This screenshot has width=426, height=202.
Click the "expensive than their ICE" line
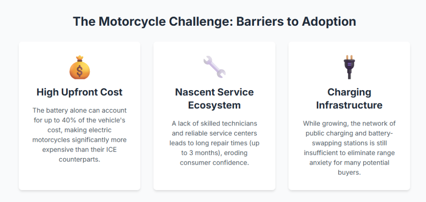(x=79, y=150)
